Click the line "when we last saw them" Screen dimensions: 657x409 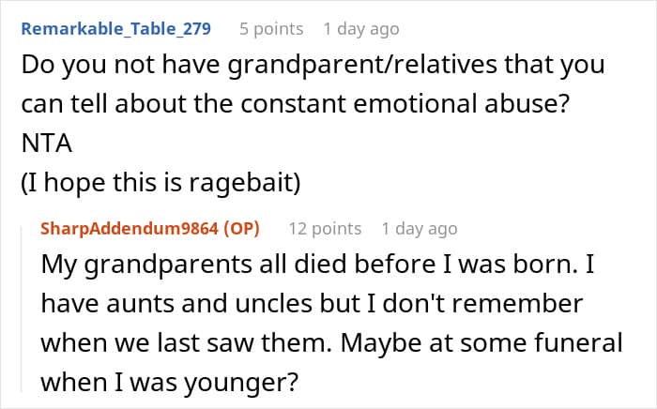(331, 344)
